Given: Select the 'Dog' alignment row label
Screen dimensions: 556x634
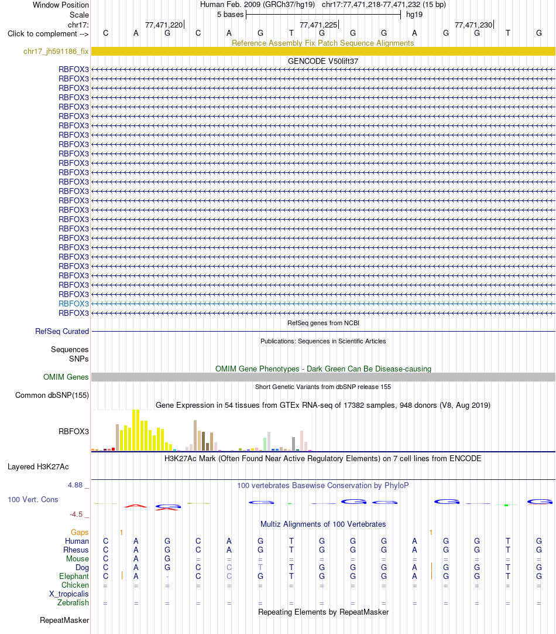Looking at the screenshot, I should click(82, 568).
